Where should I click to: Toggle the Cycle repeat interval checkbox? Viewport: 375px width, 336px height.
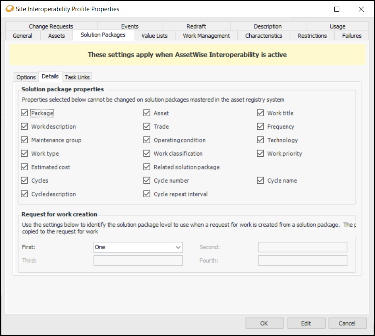point(147,194)
